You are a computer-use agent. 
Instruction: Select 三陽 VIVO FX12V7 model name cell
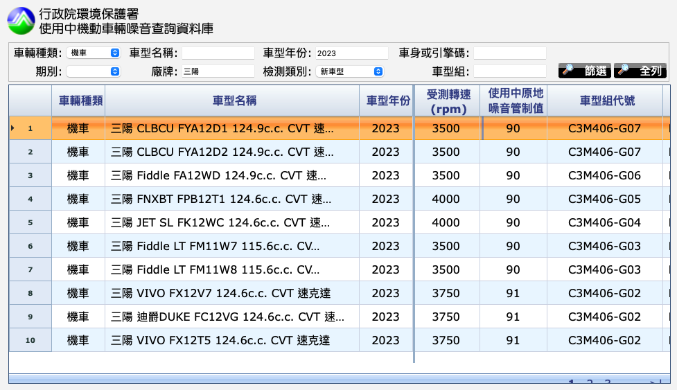pyautogui.click(x=232, y=293)
